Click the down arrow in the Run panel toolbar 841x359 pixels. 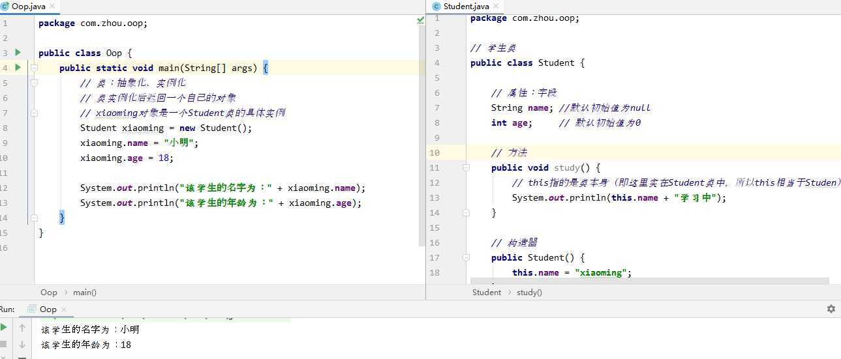click(x=22, y=344)
